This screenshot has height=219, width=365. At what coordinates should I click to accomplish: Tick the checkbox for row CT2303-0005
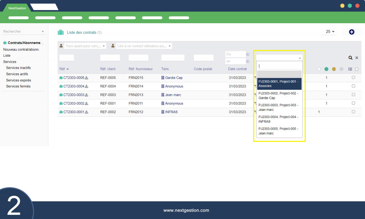click(353, 77)
